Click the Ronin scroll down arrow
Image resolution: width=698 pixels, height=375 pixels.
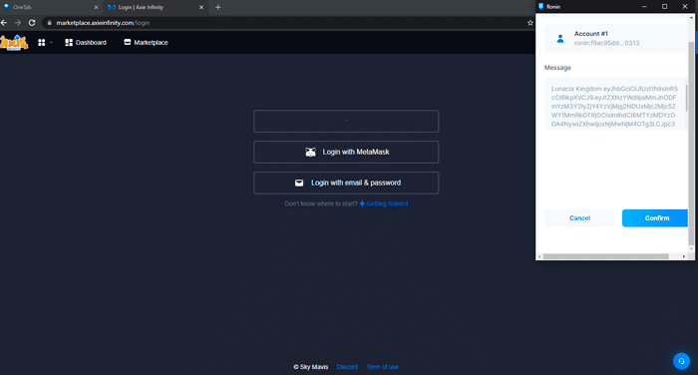691,249
